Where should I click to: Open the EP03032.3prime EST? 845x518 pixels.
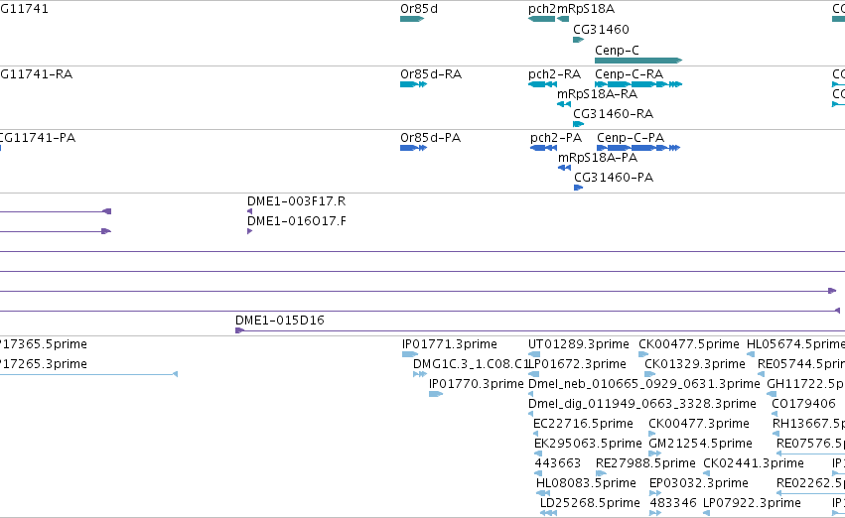point(655,492)
